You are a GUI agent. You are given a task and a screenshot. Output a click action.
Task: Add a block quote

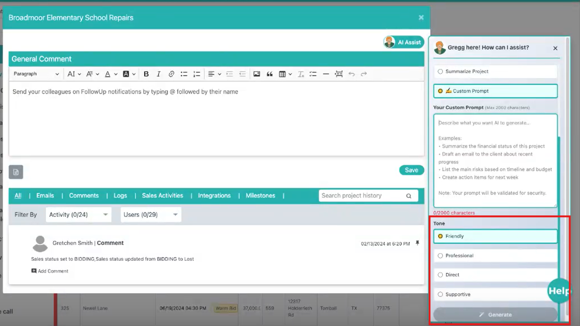point(269,74)
